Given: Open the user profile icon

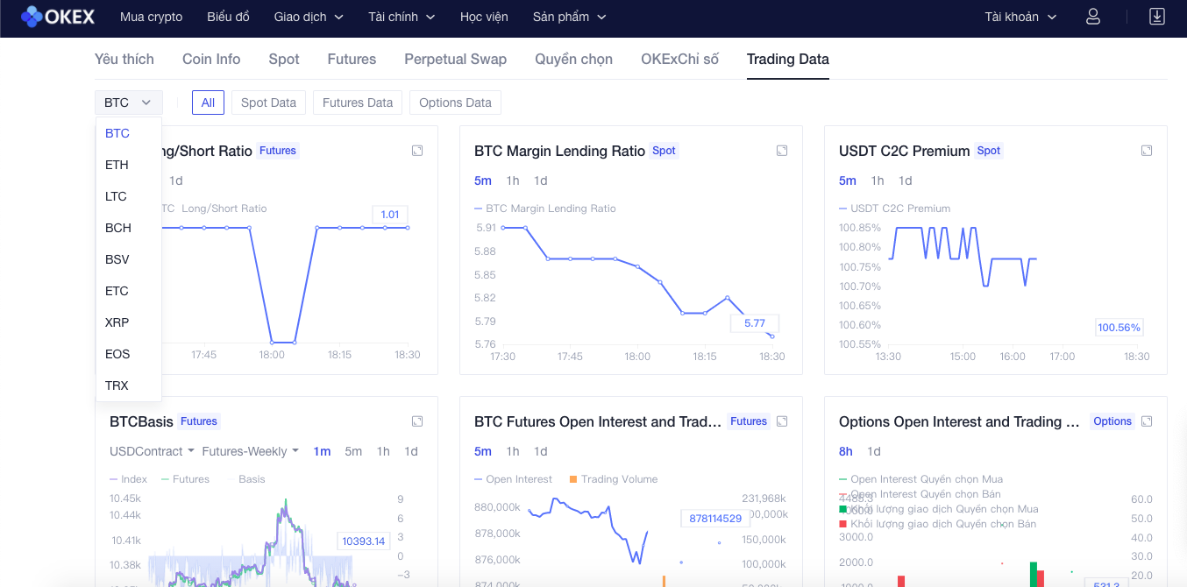Looking at the screenshot, I should point(1093,17).
